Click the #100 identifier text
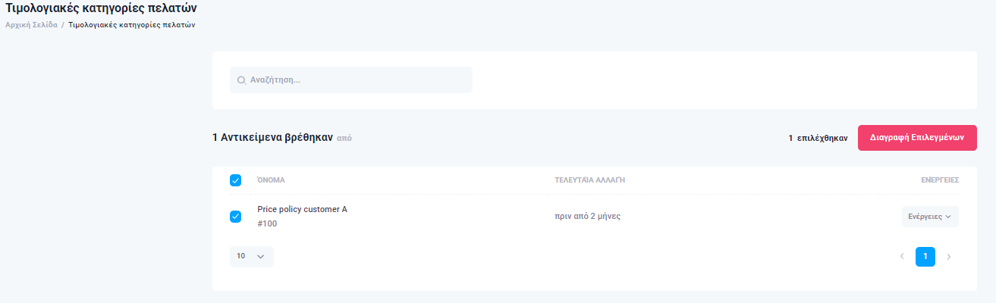Image resolution: width=996 pixels, height=303 pixels. click(x=267, y=224)
